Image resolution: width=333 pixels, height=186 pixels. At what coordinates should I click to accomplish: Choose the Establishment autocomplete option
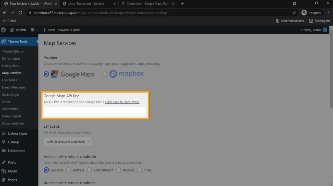click(x=89, y=170)
